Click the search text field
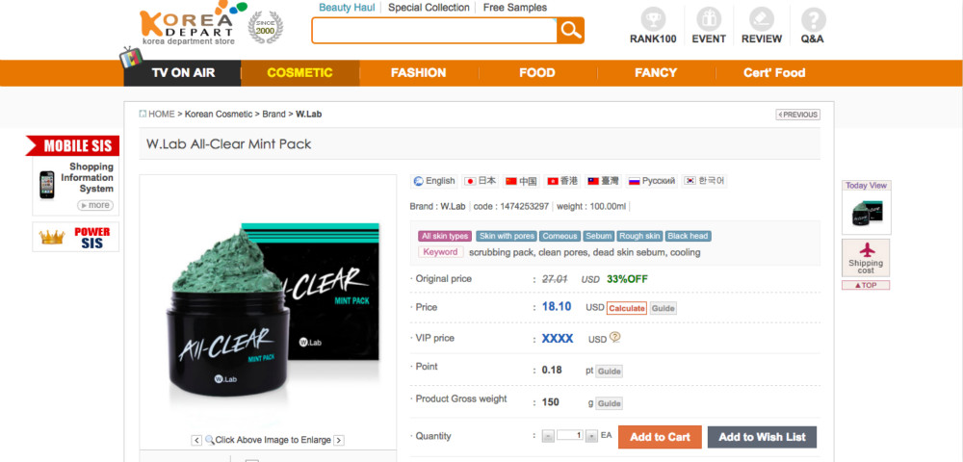Screen dimensions: 963x462 tap(434, 30)
